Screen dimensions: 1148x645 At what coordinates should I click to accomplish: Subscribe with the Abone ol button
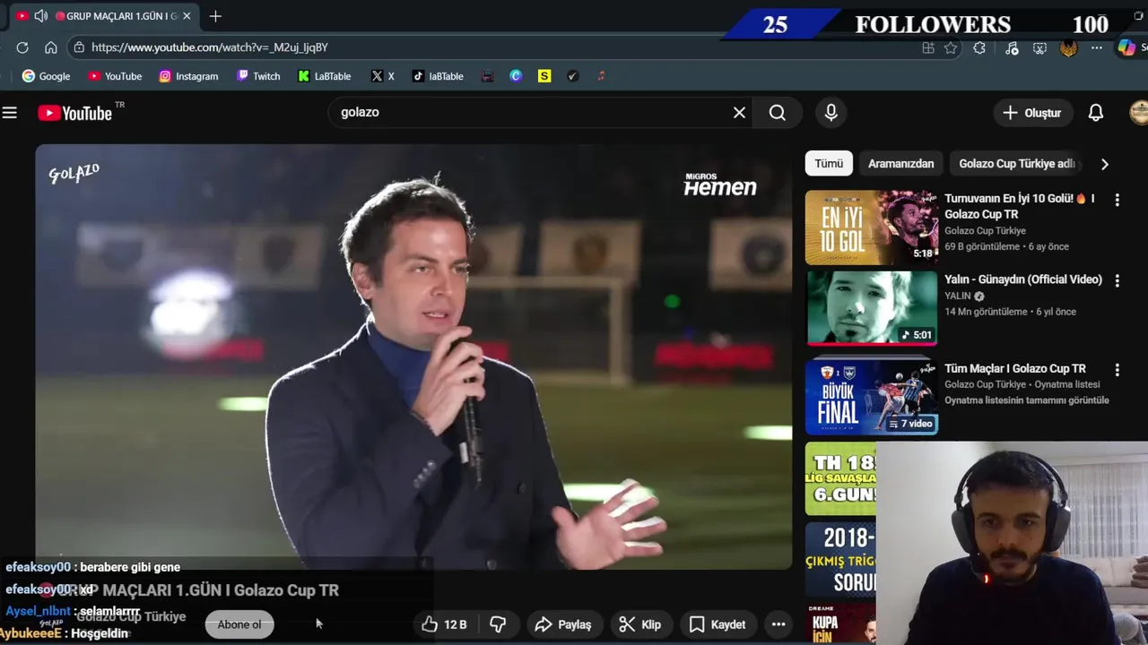(239, 624)
